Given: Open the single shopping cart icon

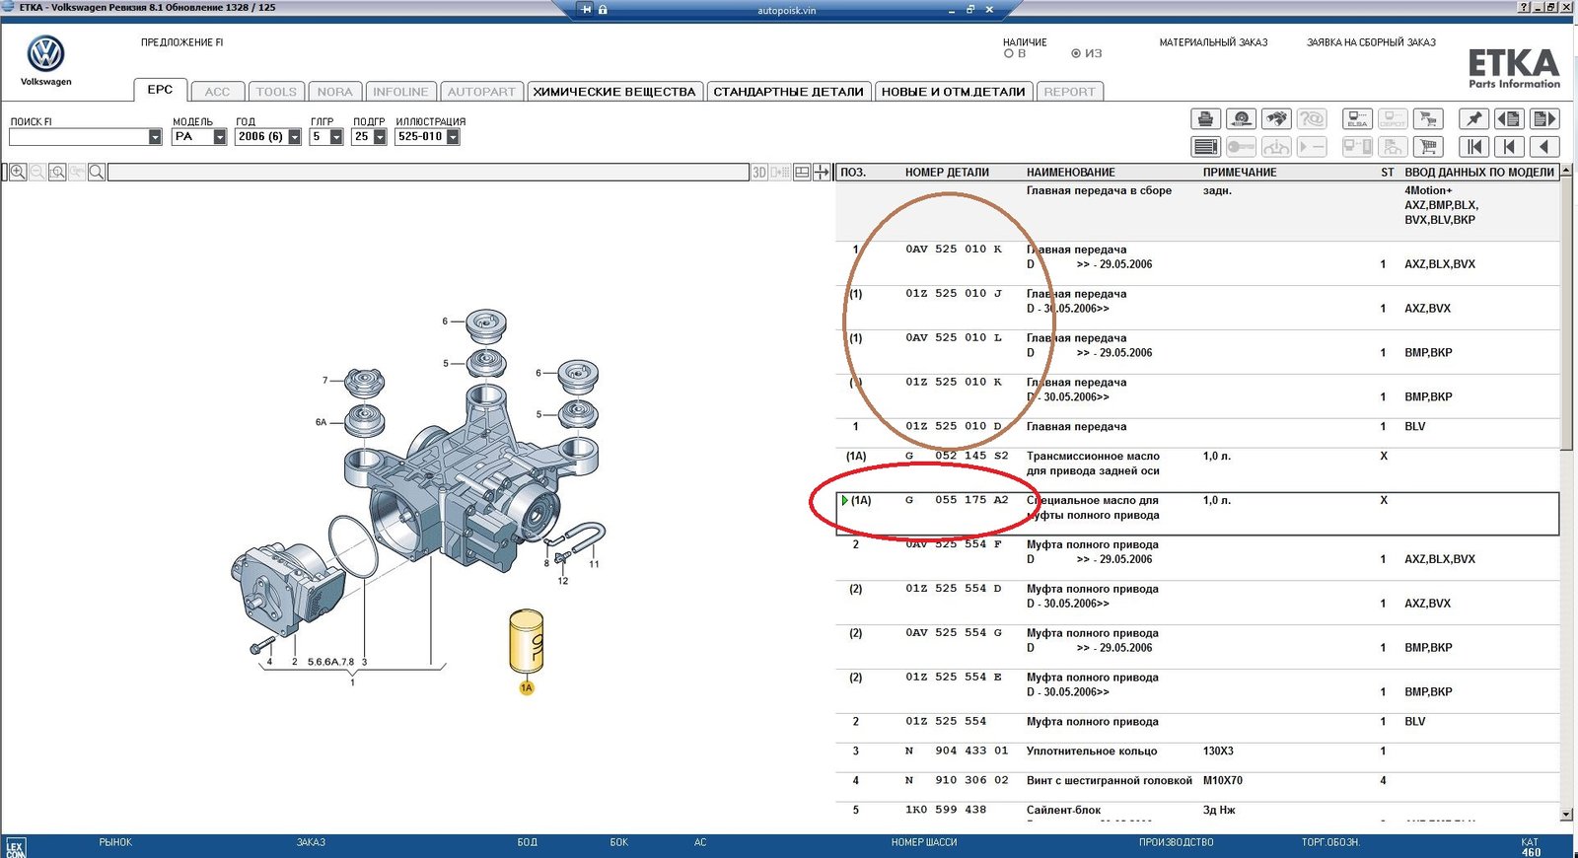Looking at the screenshot, I should coord(1428,147).
